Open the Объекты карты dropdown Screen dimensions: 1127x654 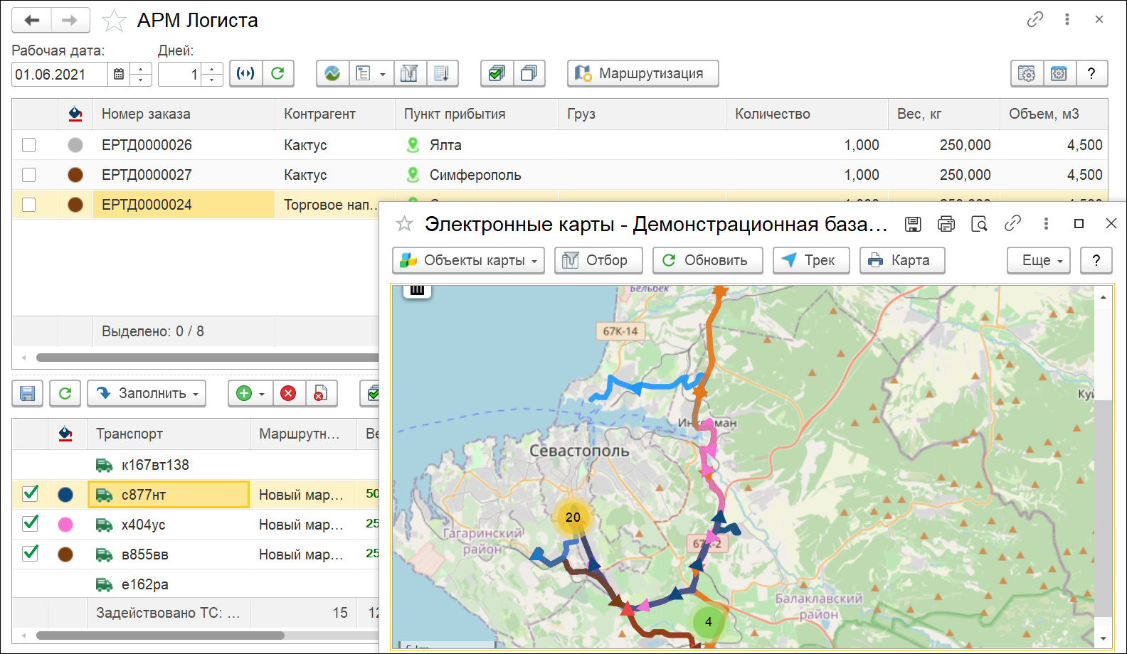(x=468, y=260)
